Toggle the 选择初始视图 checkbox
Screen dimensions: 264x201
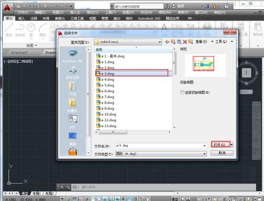point(182,92)
